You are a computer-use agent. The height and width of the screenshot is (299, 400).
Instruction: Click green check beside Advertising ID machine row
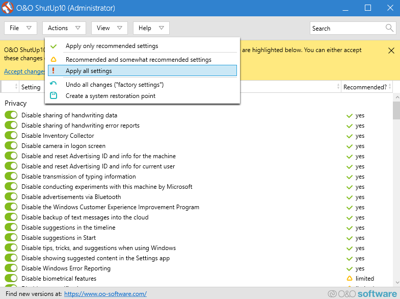pyautogui.click(x=350, y=157)
